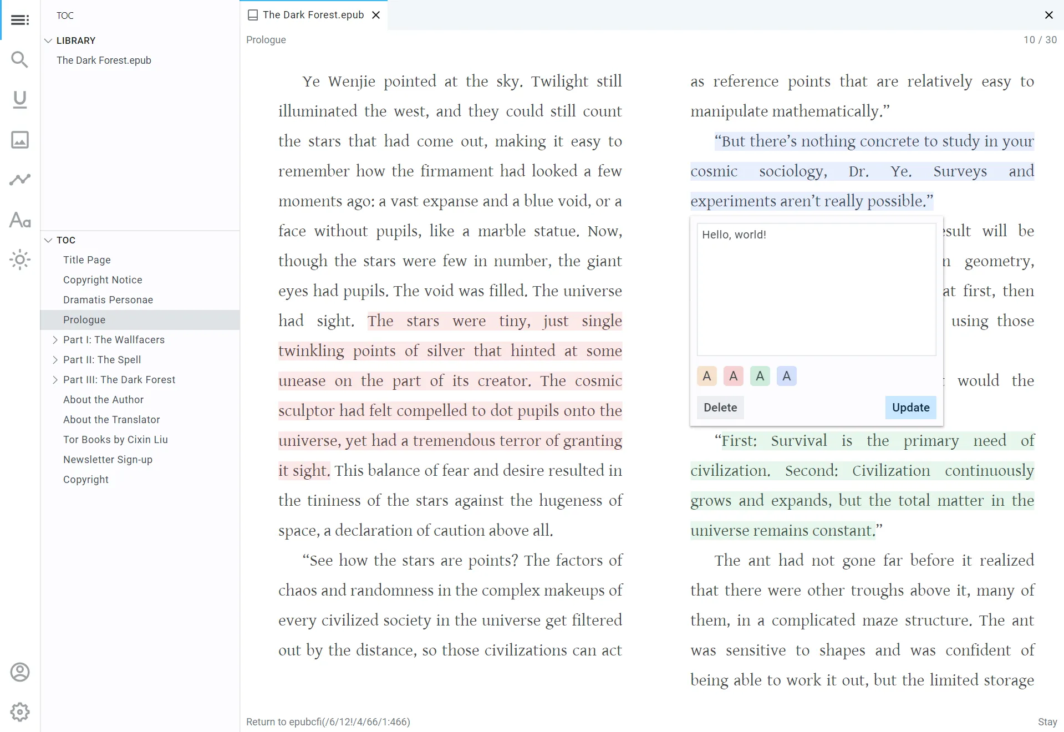Open the user profile icon
The height and width of the screenshot is (732, 1064).
point(20,672)
